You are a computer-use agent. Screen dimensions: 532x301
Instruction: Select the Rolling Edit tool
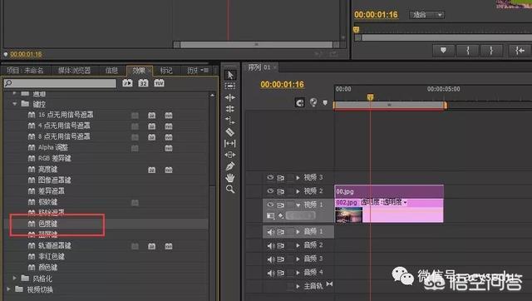(230, 109)
